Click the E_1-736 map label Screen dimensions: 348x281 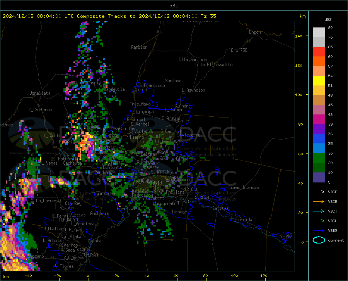pyautogui.click(x=239, y=50)
